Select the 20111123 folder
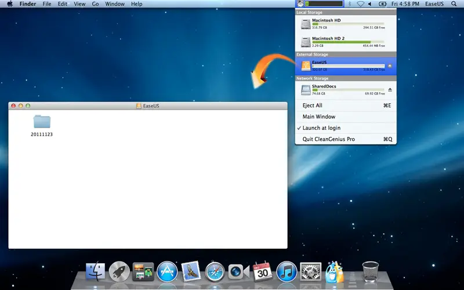464x290 pixels. (42, 122)
